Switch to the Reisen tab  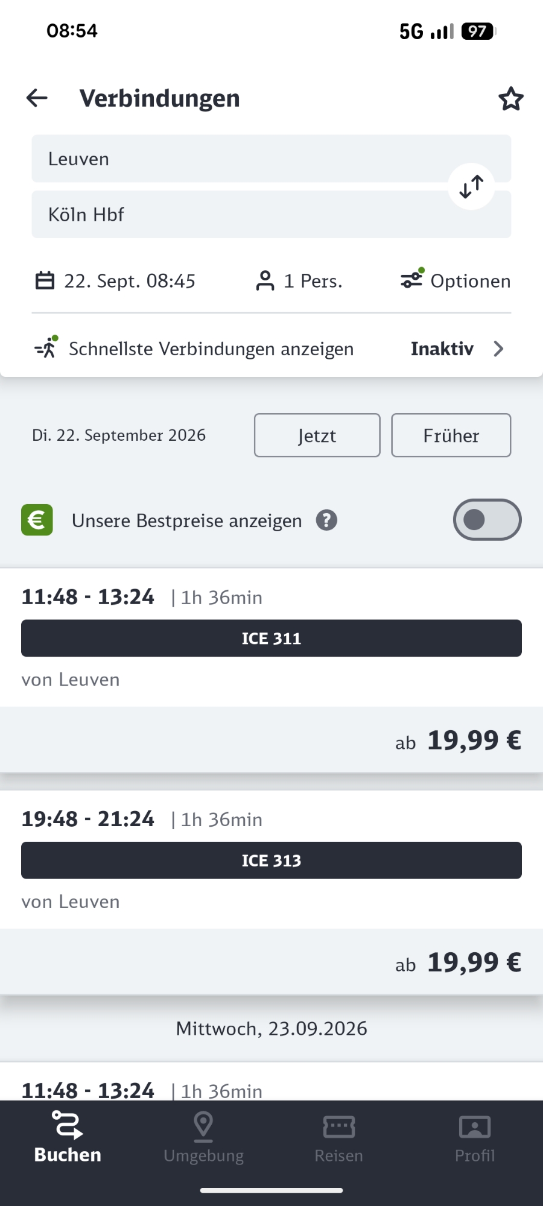click(x=339, y=1137)
